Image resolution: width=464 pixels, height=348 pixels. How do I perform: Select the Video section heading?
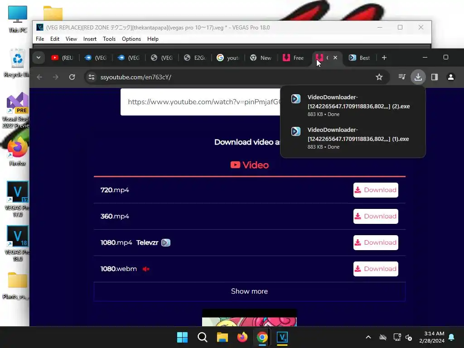(x=250, y=165)
